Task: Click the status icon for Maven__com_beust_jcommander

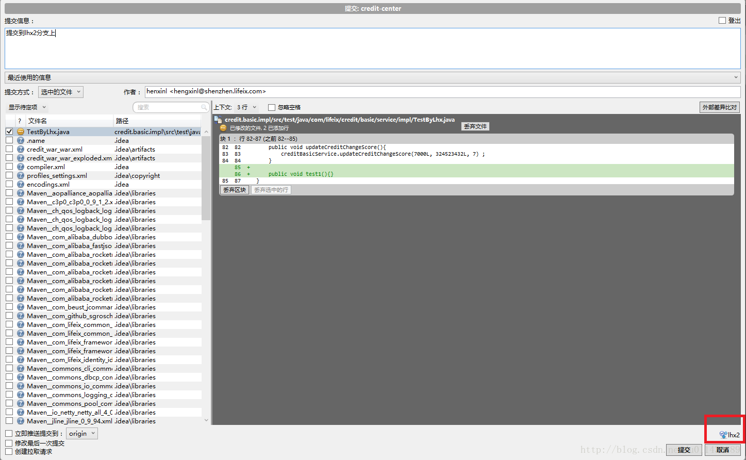Action: point(21,307)
